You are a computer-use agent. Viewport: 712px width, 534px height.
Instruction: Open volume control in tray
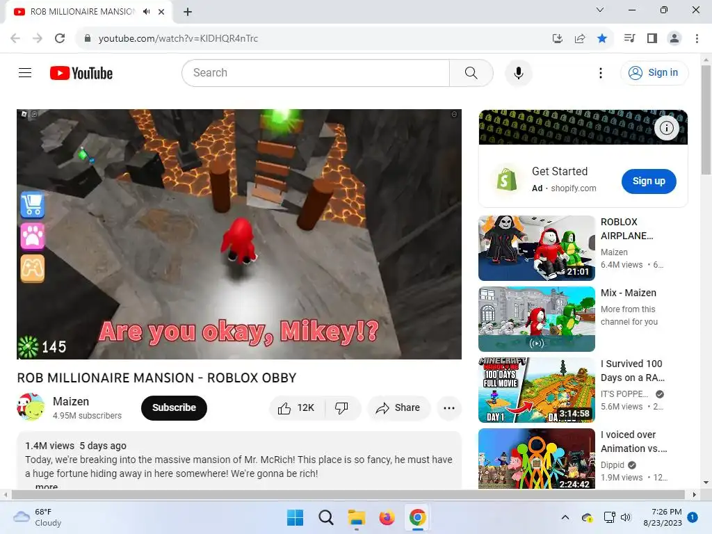[x=626, y=517]
